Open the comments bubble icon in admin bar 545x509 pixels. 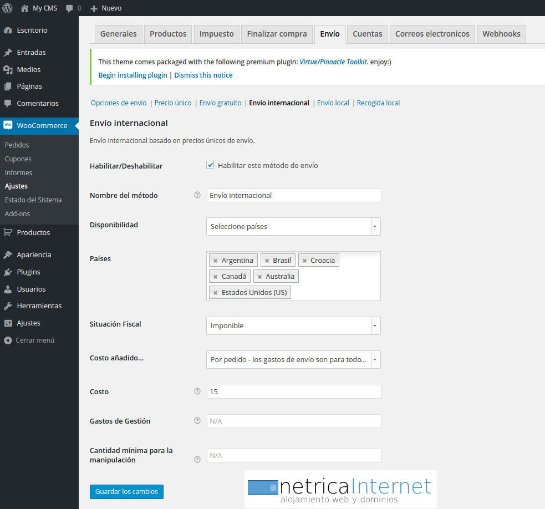click(69, 8)
